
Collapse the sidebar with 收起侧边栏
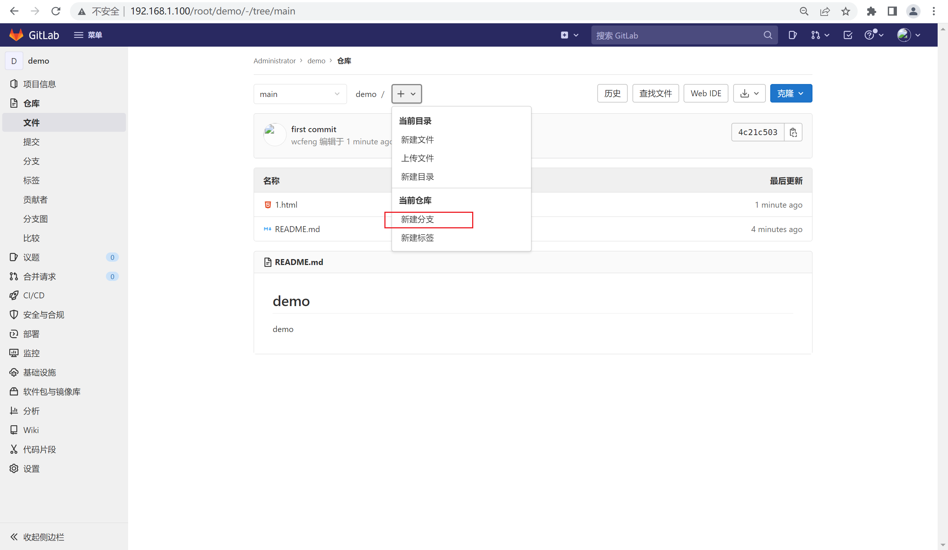tap(37, 537)
